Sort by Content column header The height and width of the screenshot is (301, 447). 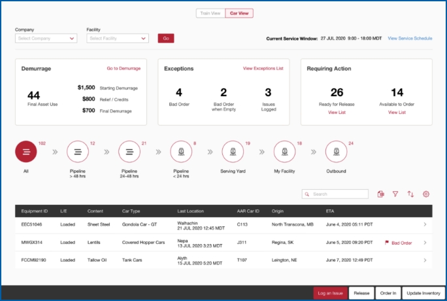[95, 211]
